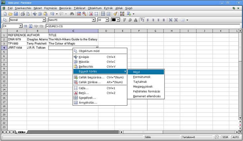Click the shading hatch toolbar icon
This screenshot has height=141, width=243.
click(x=108, y=14)
